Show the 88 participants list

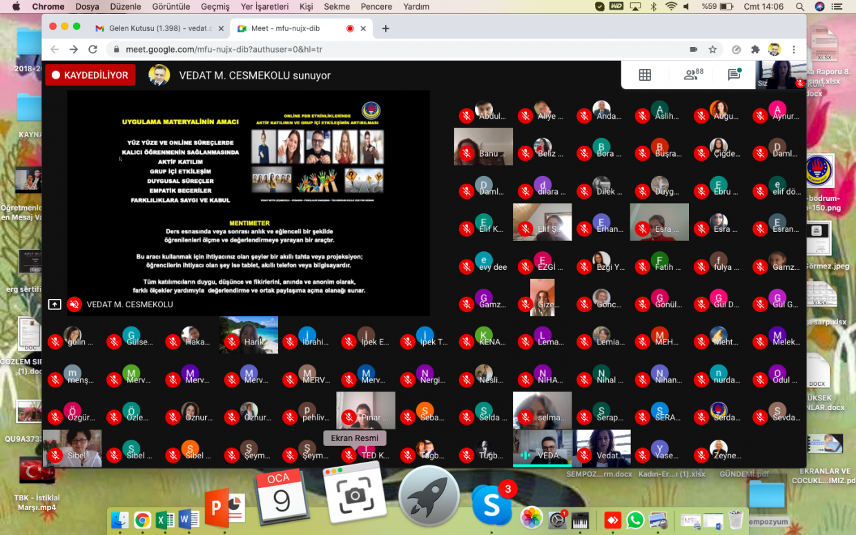(693, 75)
